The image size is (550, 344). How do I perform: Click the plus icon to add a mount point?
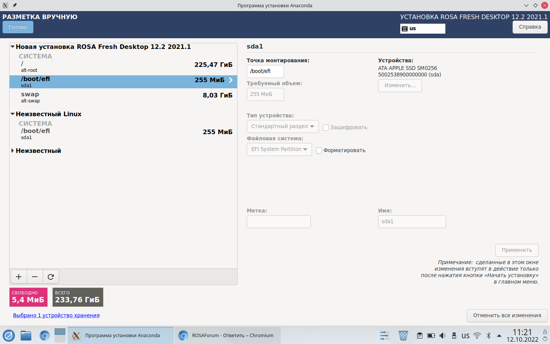coord(19,277)
